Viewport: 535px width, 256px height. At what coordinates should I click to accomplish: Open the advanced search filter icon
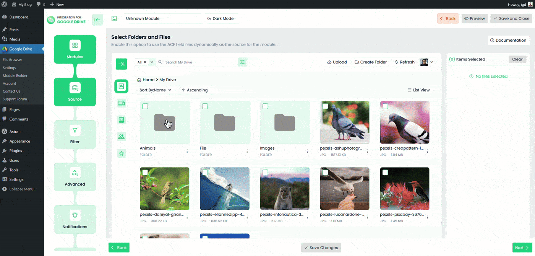point(242,62)
